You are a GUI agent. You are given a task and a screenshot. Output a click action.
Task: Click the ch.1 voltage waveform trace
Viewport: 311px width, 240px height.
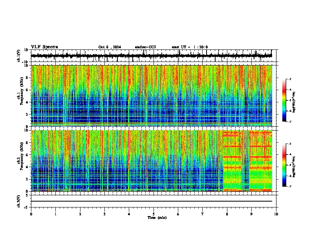click(x=152, y=56)
